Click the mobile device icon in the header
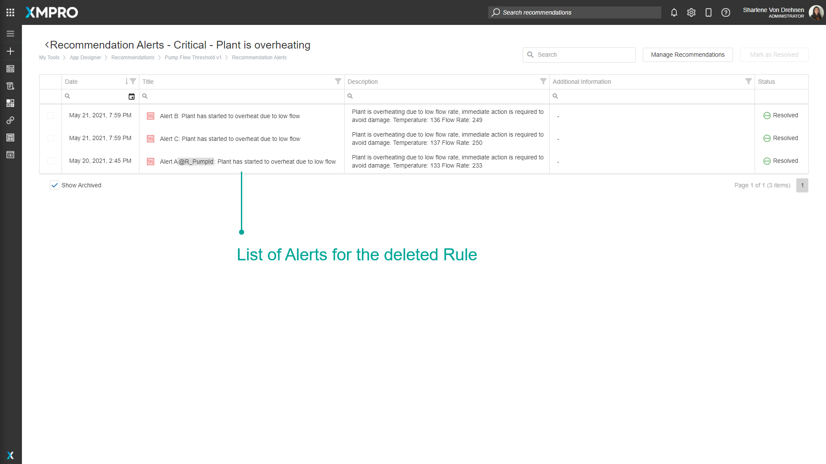Screen dimensions: 826x464 point(709,12)
